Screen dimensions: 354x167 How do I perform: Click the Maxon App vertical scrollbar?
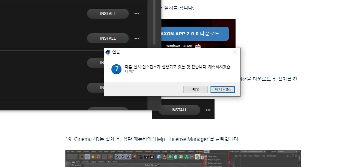point(154,23)
